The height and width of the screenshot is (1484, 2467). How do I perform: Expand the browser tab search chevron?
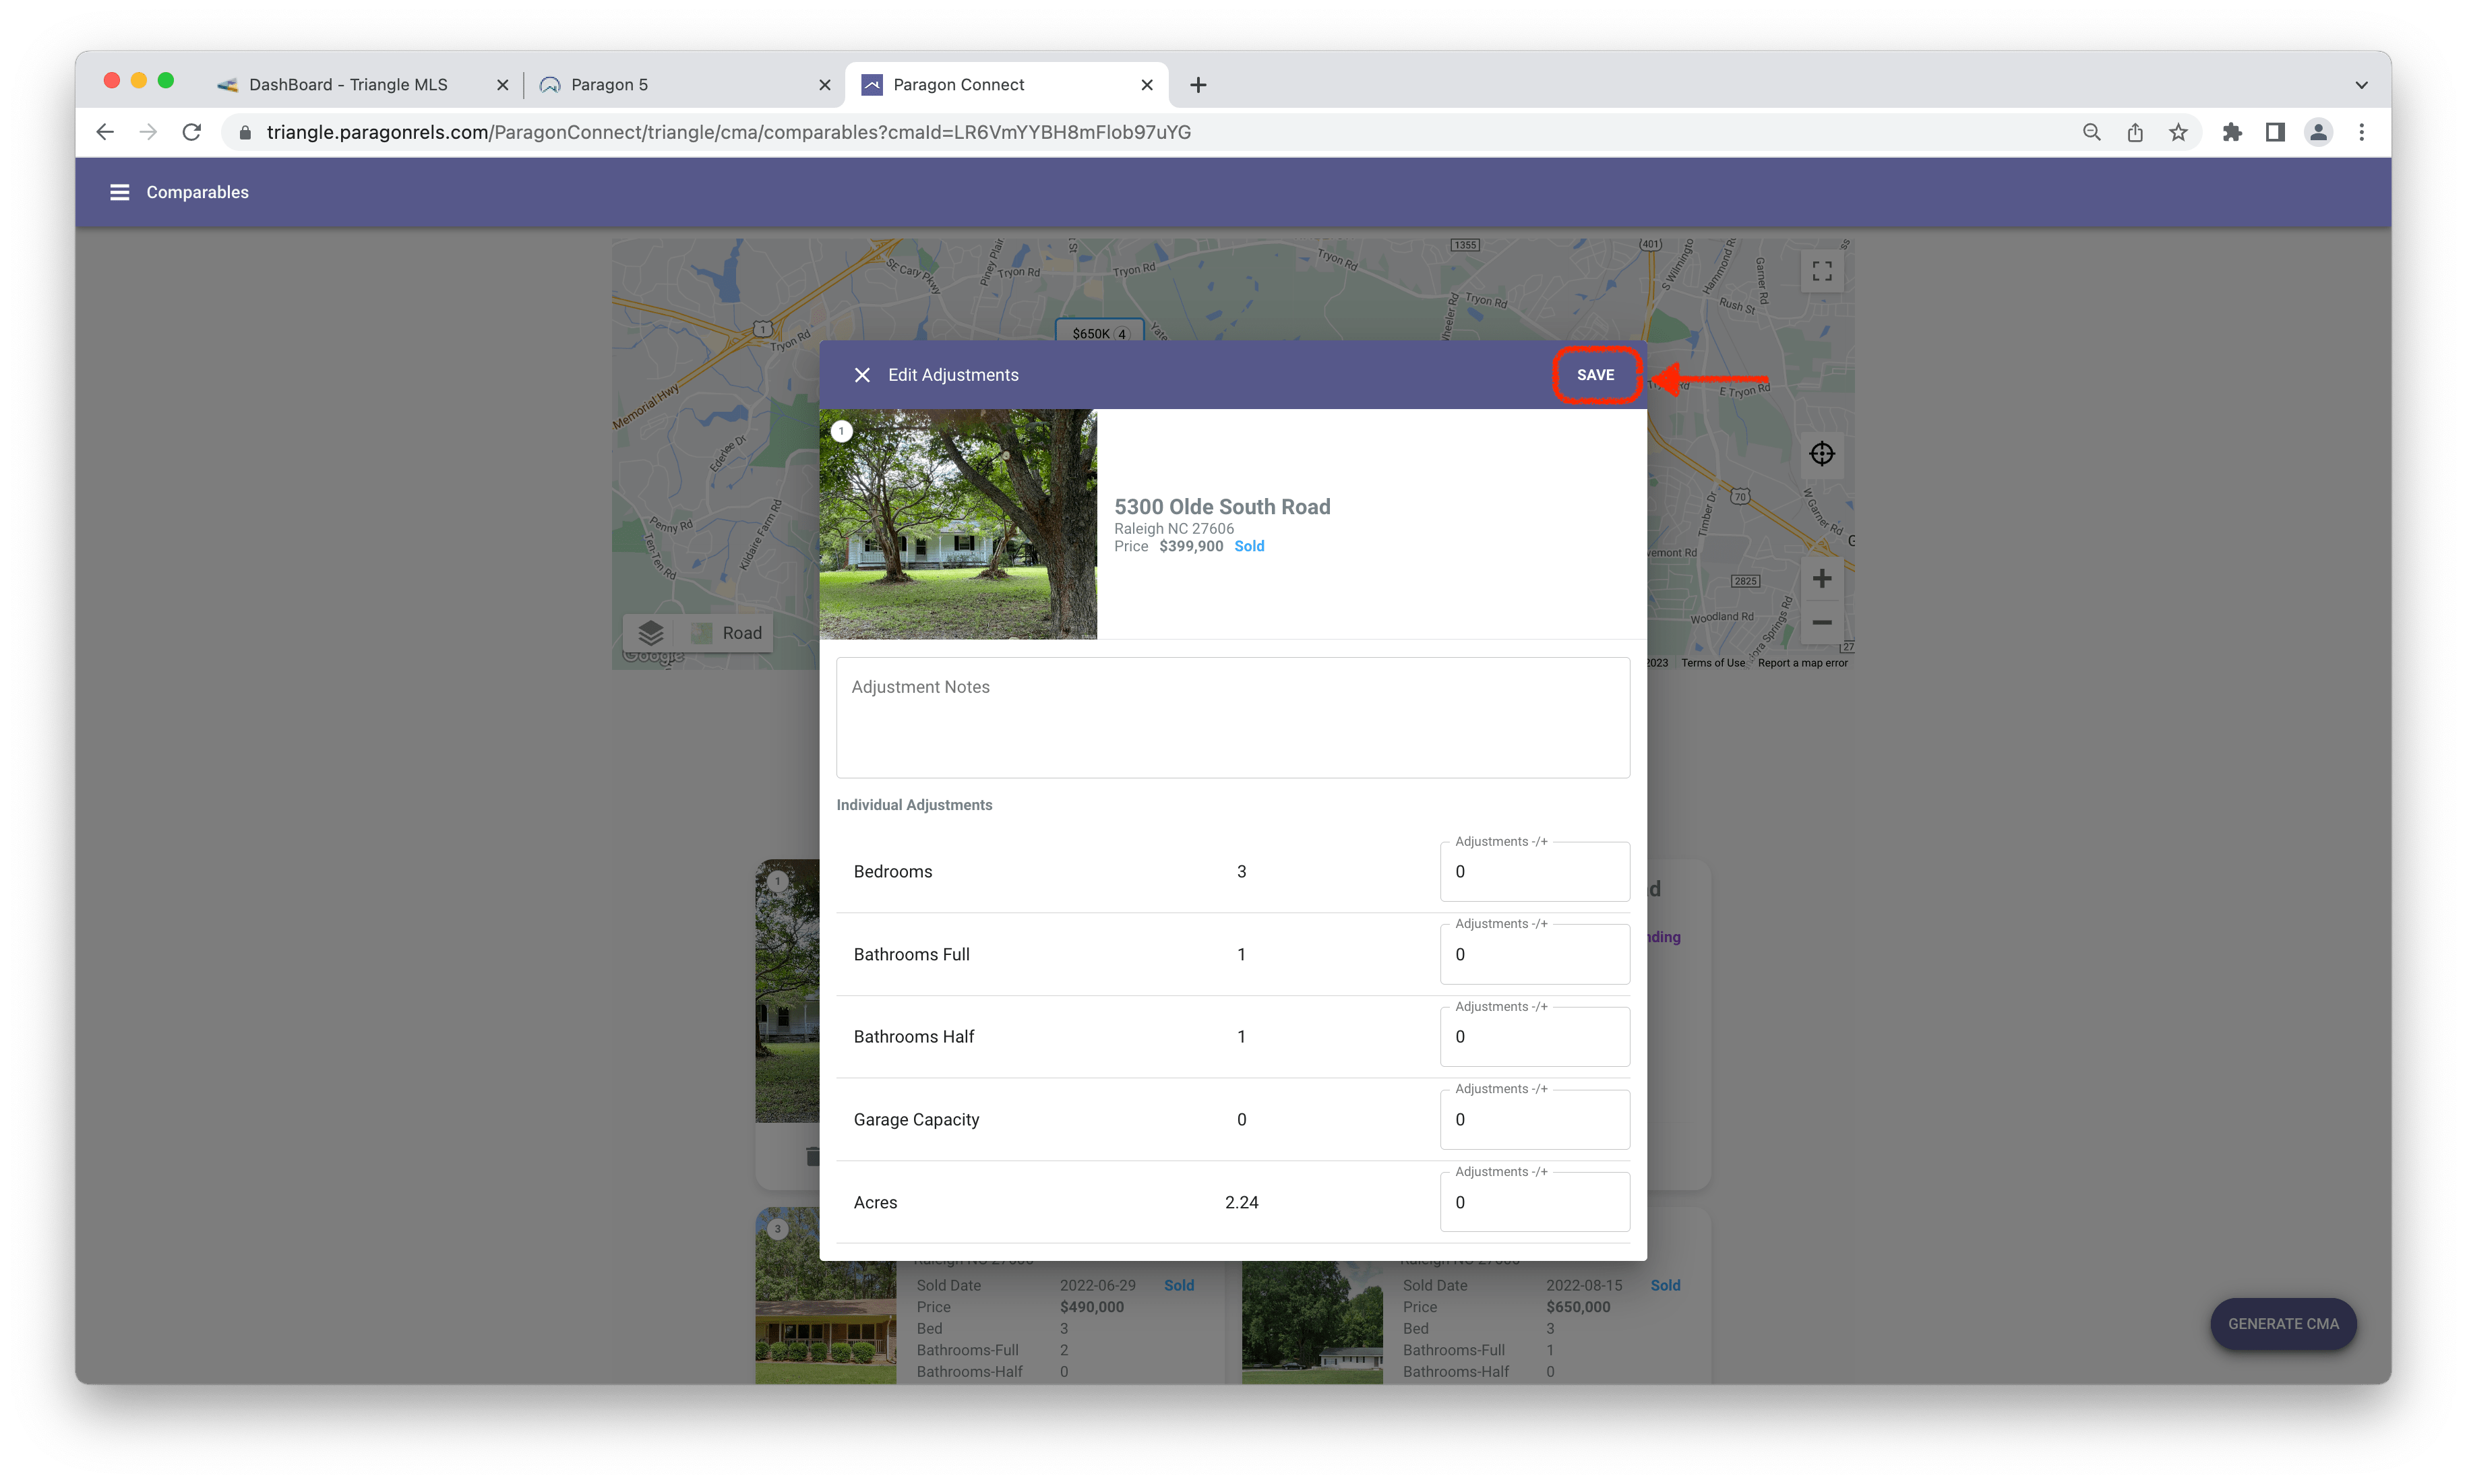pyautogui.click(x=2361, y=85)
